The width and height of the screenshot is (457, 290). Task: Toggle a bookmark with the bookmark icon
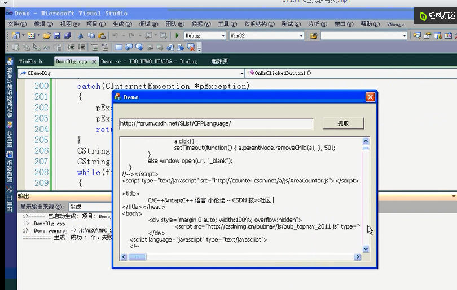[118, 47]
